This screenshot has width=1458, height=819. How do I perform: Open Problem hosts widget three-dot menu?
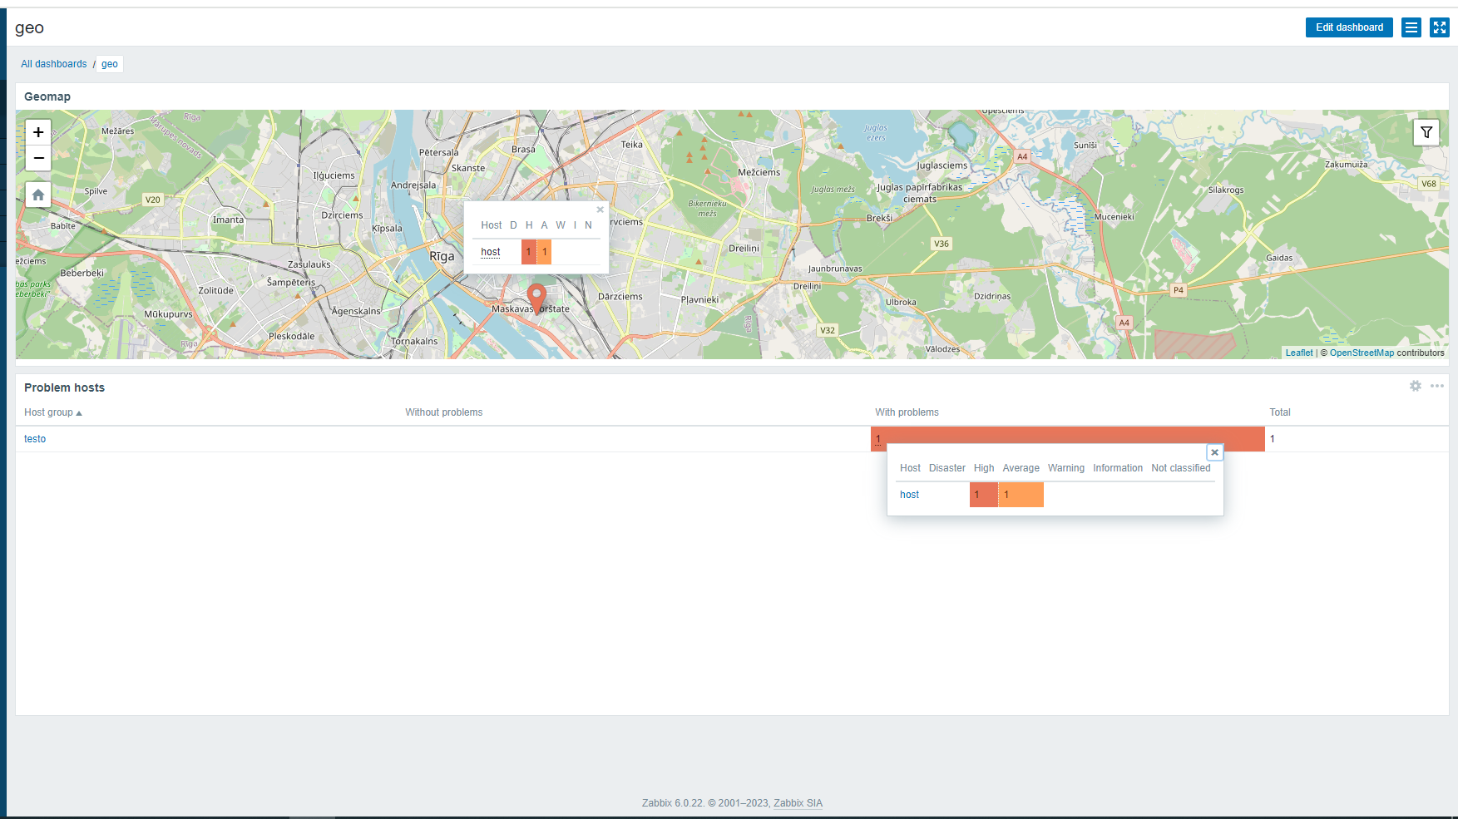tap(1436, 386)
